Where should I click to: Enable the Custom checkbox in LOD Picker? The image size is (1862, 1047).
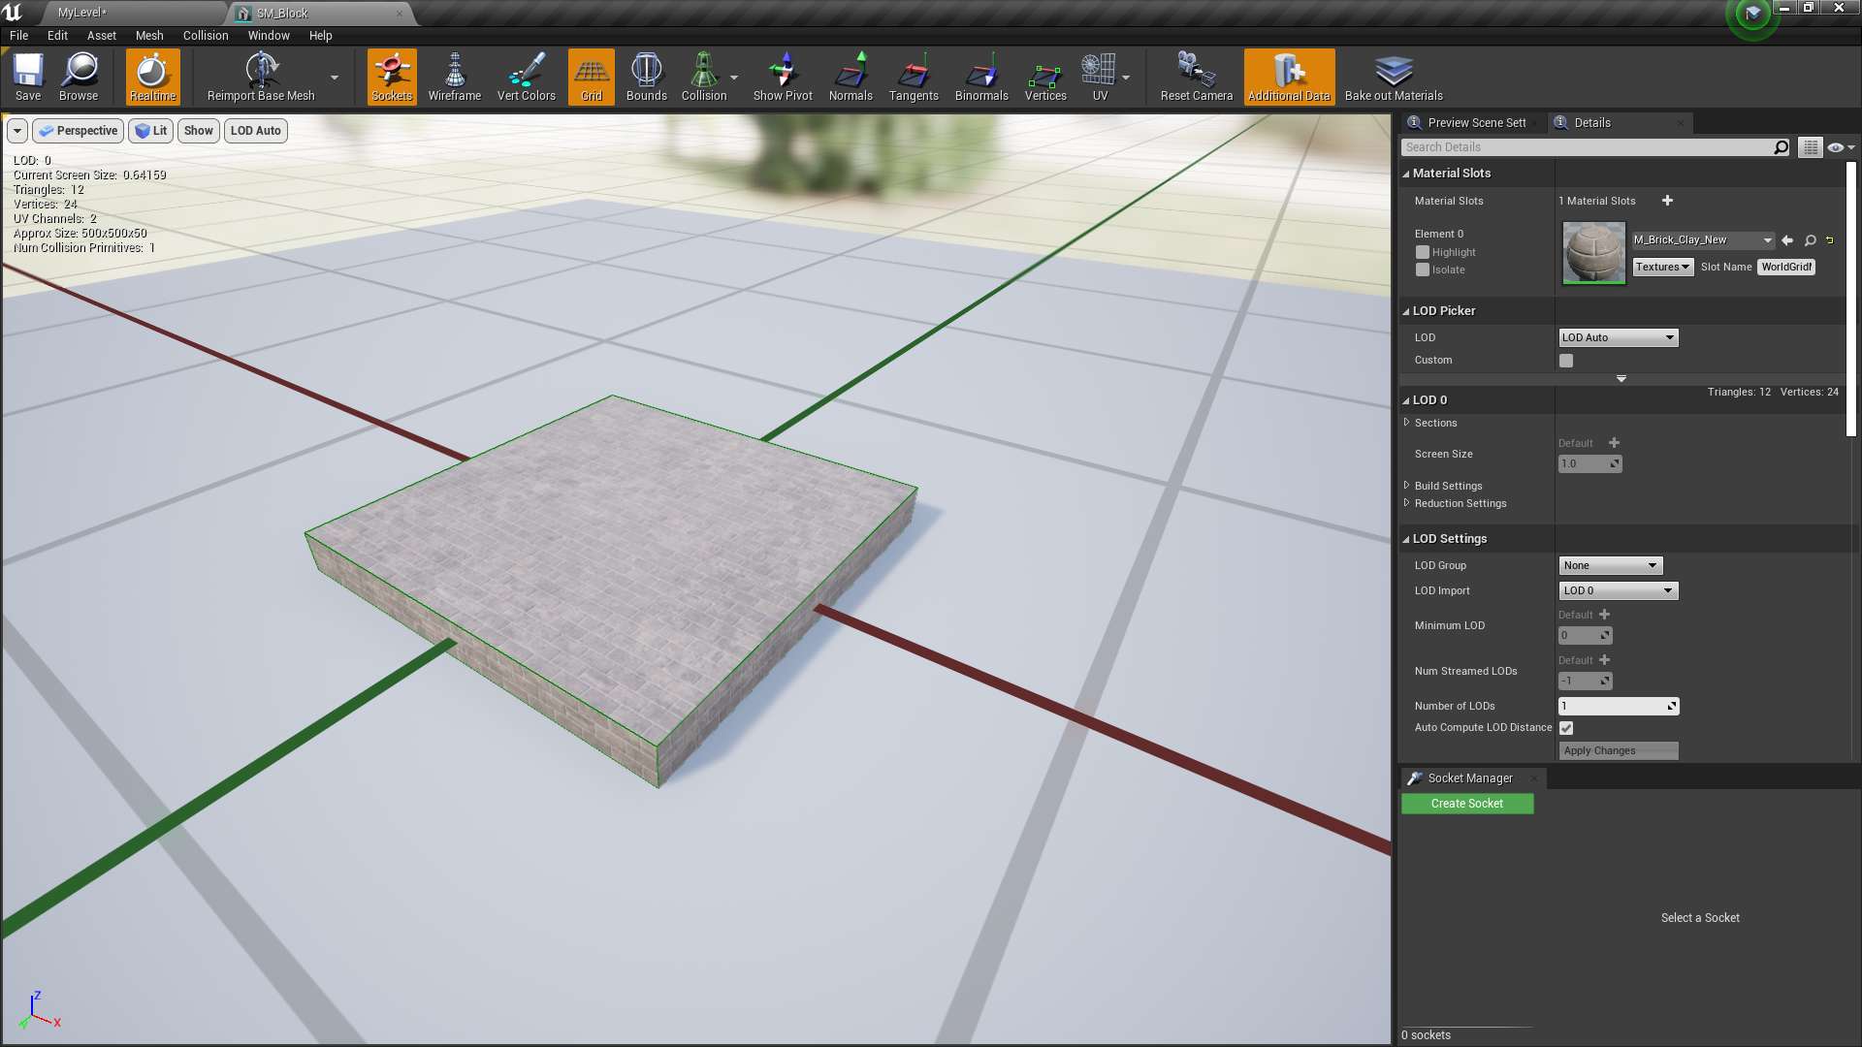coord(1565,360)
